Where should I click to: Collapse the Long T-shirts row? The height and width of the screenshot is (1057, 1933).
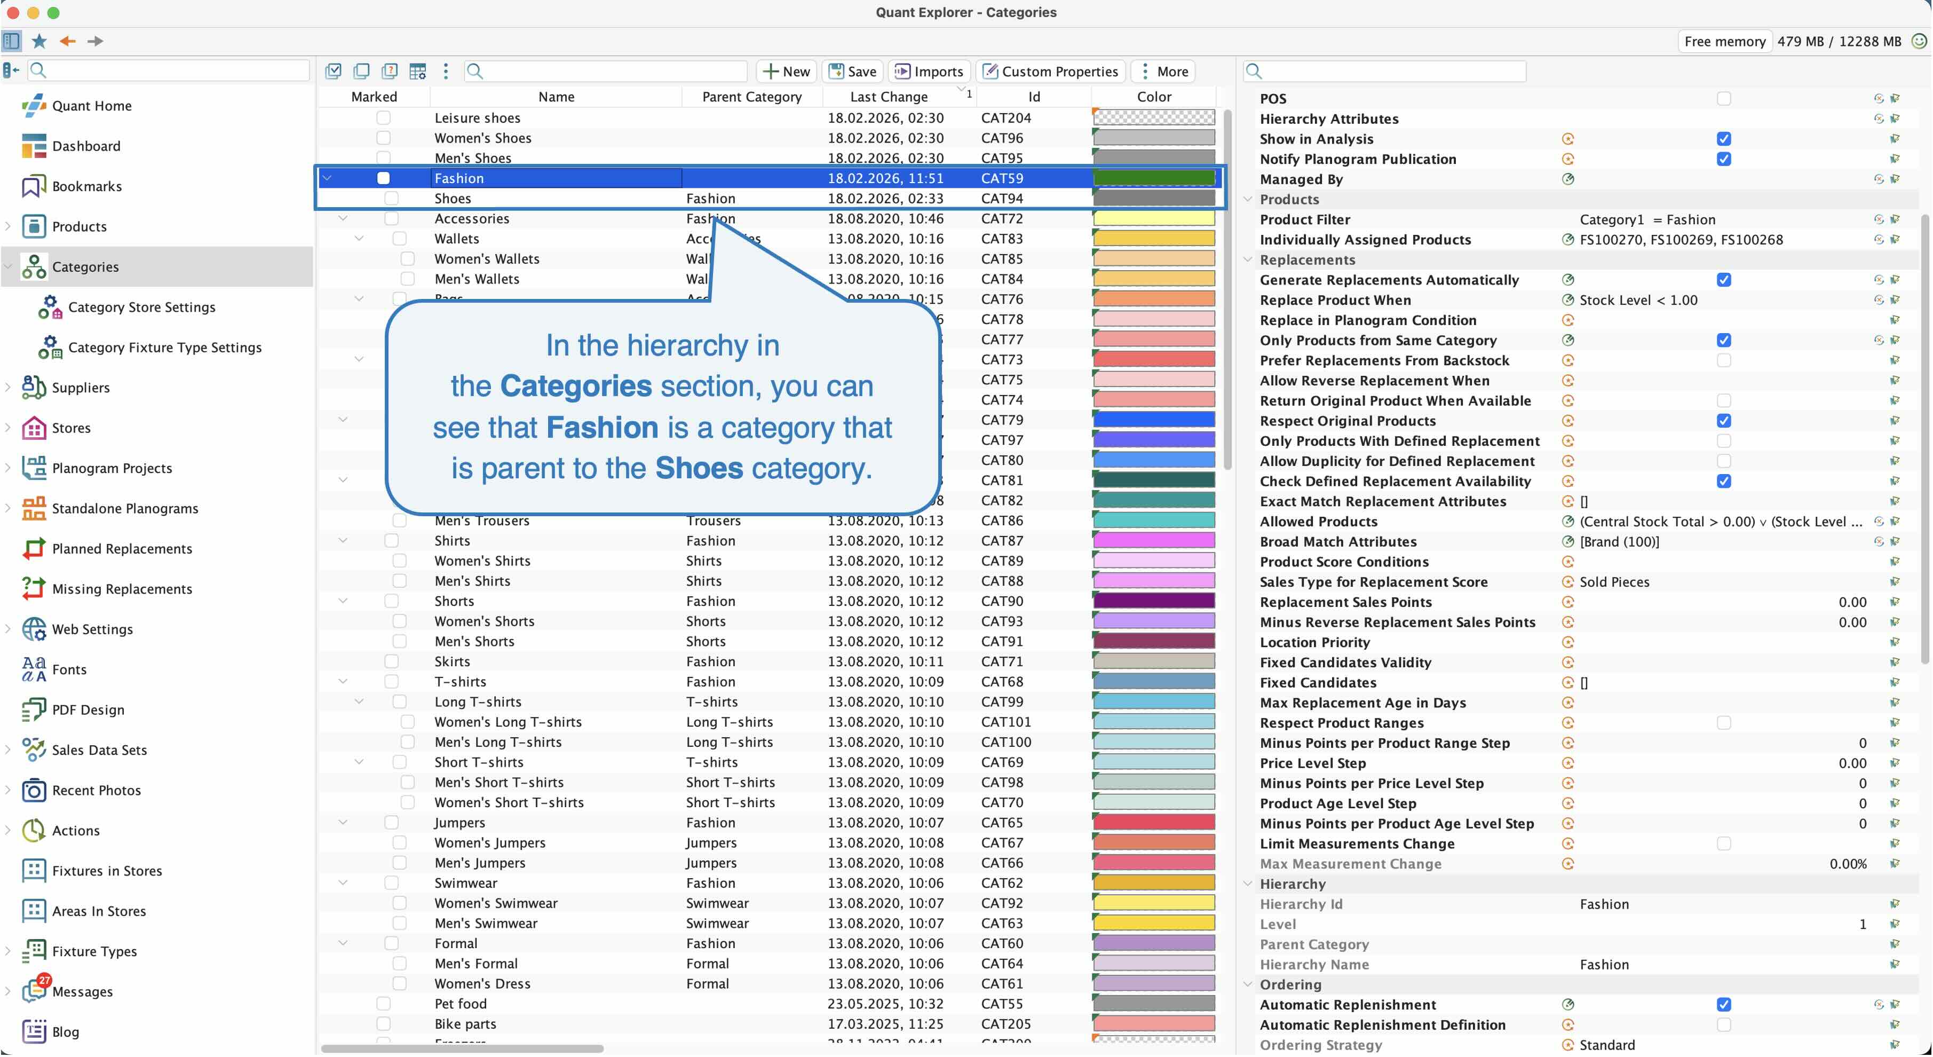point(359,702)
